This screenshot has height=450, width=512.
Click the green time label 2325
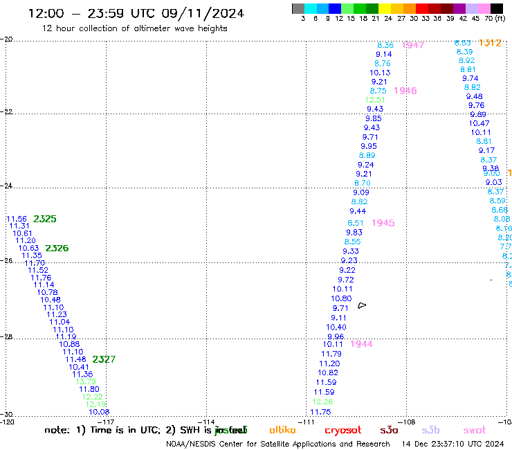click(45, 219)
